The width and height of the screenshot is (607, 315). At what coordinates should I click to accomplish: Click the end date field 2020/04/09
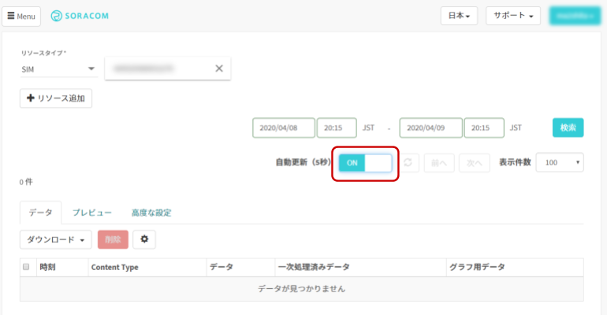pyautogui.click(x=430, y=128)
